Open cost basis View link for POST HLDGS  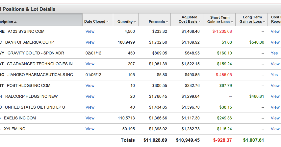click(275, 86)
